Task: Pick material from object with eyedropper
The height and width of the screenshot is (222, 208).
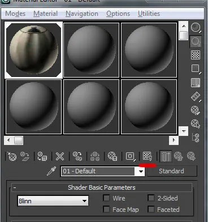Action: [x=51, y=171]
